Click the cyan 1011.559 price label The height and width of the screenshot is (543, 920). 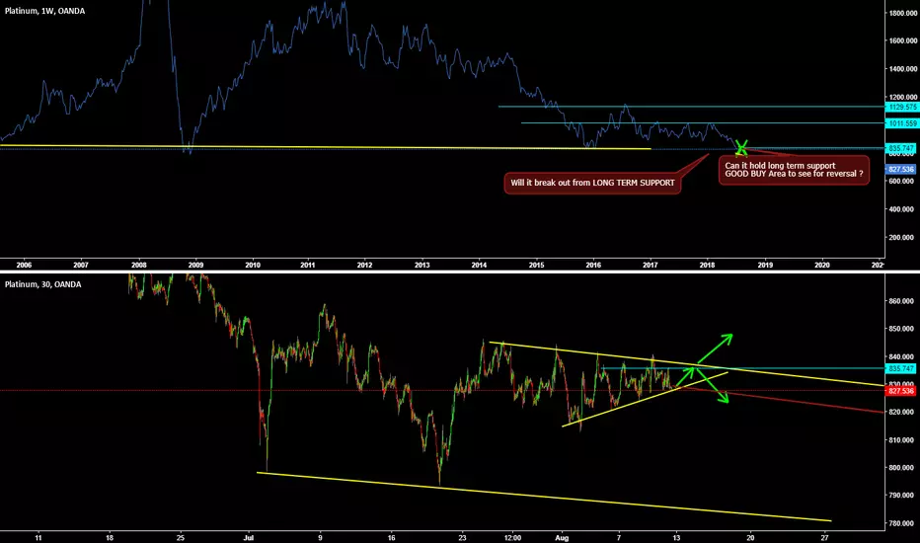coord(902,123)
